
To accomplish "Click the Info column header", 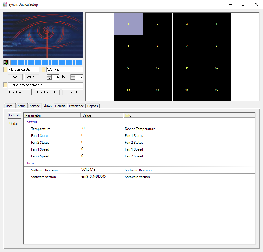I will (x=189, y=115).
